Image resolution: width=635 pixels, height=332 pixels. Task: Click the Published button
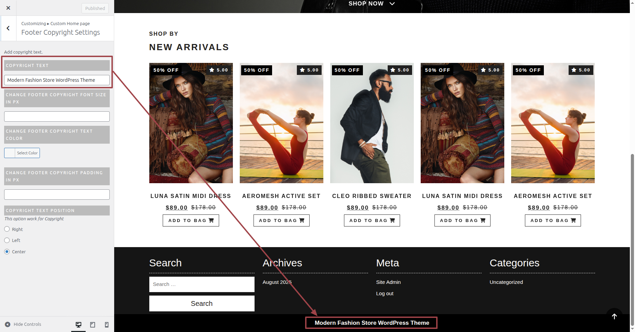pyautogui.click(x=95, y=8)
